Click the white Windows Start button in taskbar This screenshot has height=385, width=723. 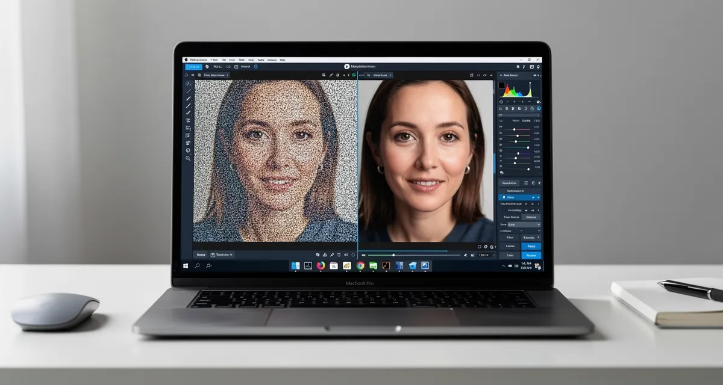click(186, 265)
